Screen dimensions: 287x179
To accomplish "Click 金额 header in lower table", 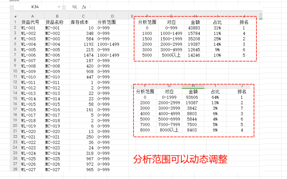I will point(193,91).
